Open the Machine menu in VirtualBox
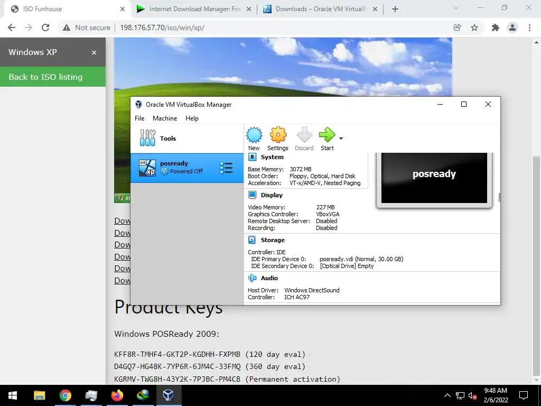The height and width of the screenshot is (406, 541). (x=165, y=118)
